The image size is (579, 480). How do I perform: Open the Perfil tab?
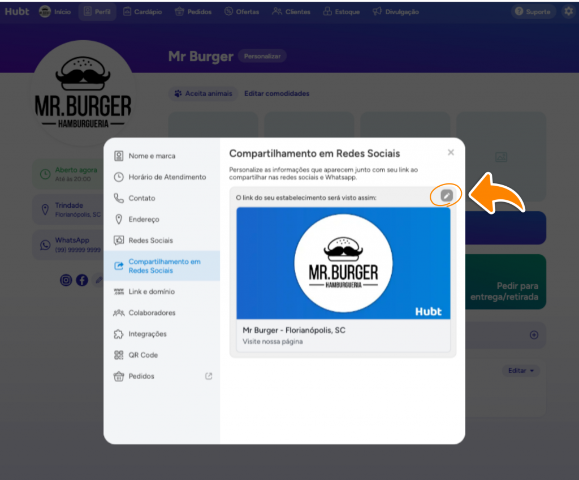(x=97, y=12)
